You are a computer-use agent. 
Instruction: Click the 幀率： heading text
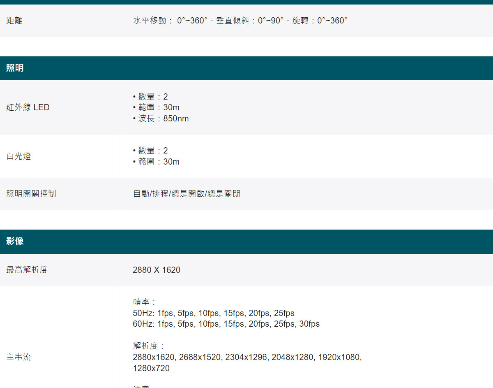tap(144, 302)
